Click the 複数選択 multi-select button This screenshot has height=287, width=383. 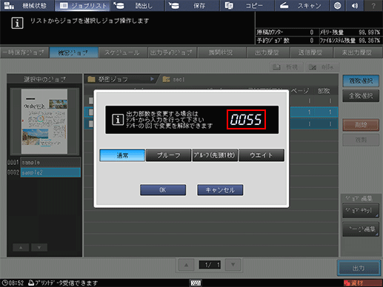tap(361, 81)
